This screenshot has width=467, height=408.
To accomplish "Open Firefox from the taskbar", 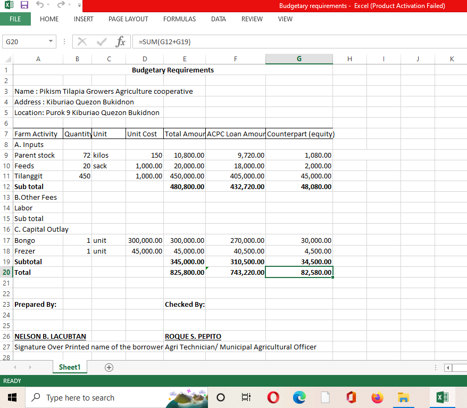I will tap(378, 397).
